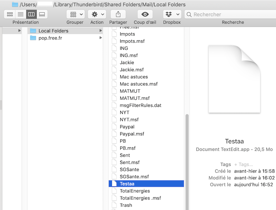
Task: Add tags in the Tags field
Action: [x=244, y=164]
